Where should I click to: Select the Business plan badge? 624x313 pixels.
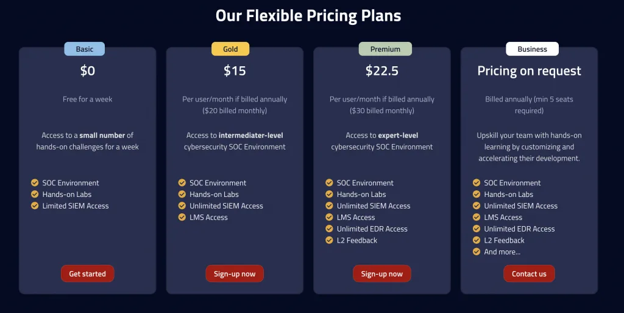click(532, 49)
